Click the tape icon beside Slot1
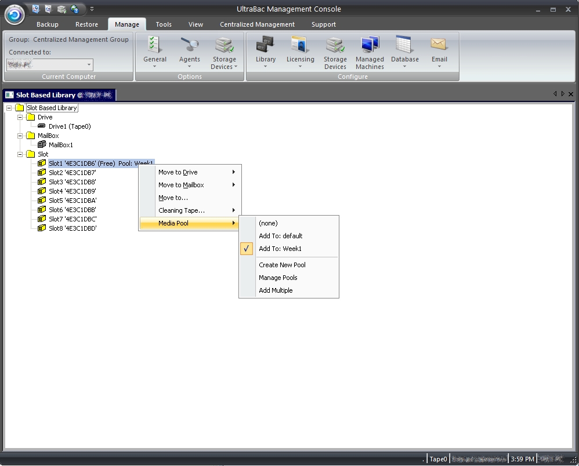 coord(42,163)
